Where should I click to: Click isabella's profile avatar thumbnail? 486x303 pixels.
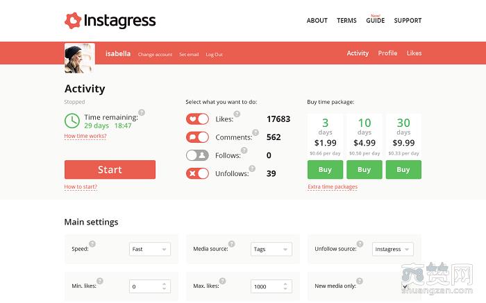78,58
